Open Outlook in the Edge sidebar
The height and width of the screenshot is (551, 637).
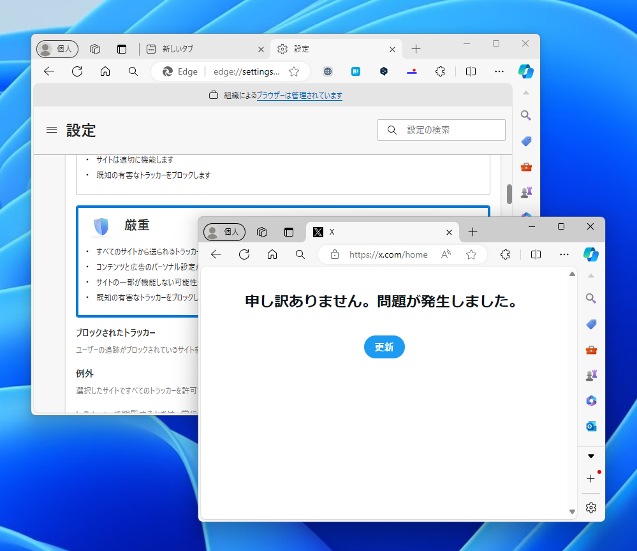point(590,425)
